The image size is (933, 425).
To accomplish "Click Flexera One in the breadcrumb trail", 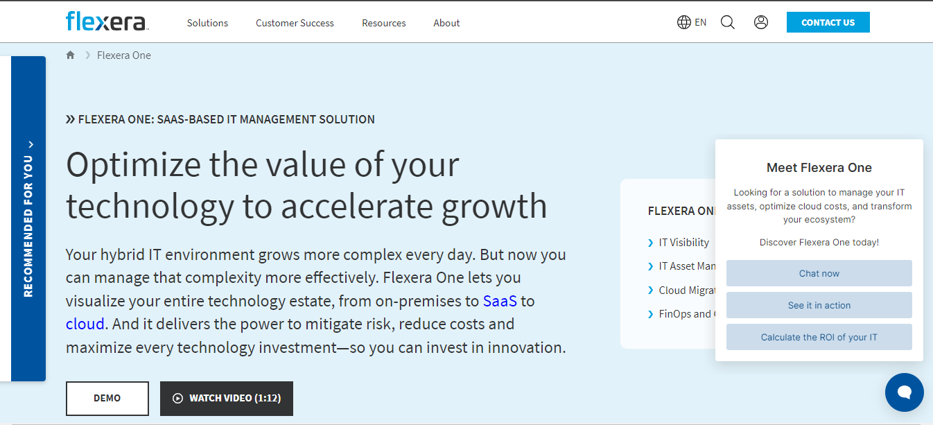I will tap(124, 55).
